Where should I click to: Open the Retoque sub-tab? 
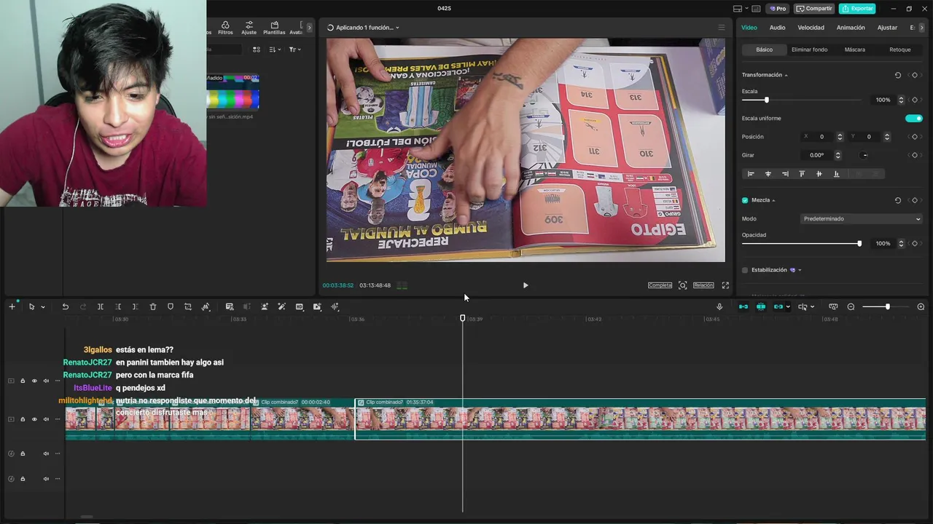point(900,49)
